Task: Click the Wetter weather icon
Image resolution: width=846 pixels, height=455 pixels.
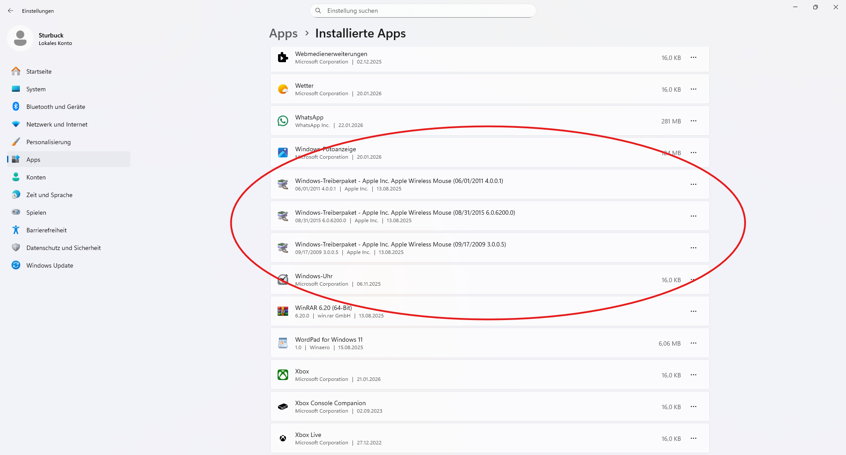Action: [x=283, y=89]
